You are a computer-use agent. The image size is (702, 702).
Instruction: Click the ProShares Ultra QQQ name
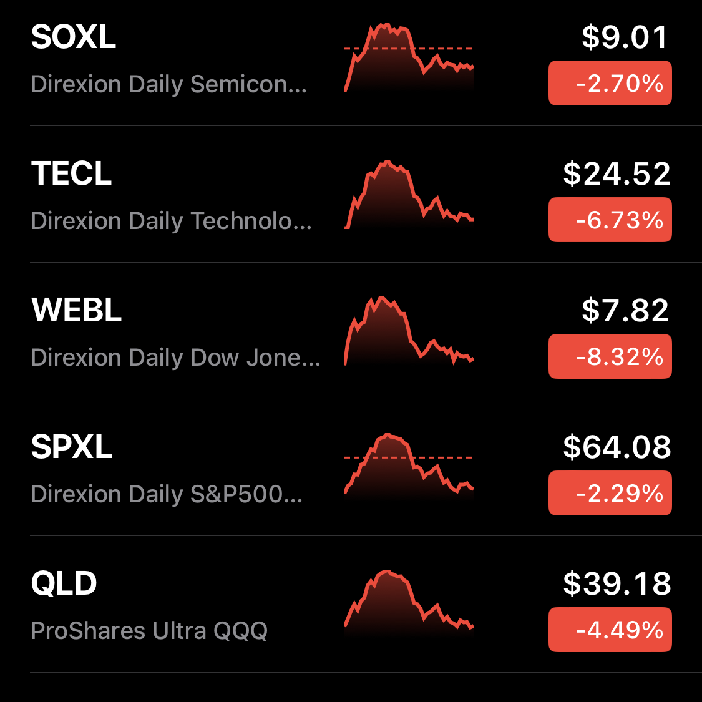coord(149,631)
